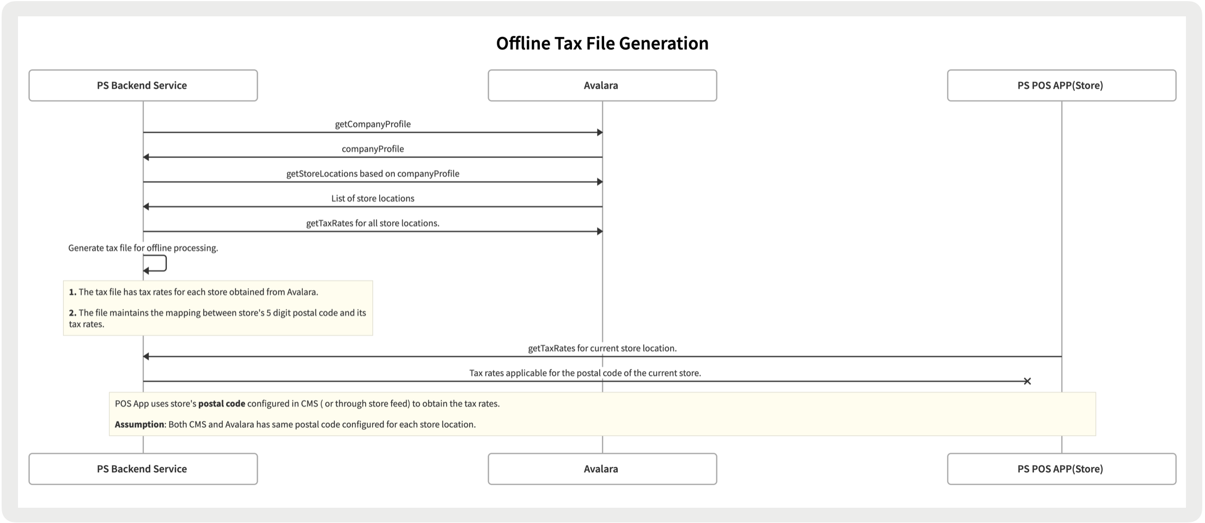Select the top PS Backend Service participant box
The height and width of the screenshot is (523, 1205).
pos(143,86)
